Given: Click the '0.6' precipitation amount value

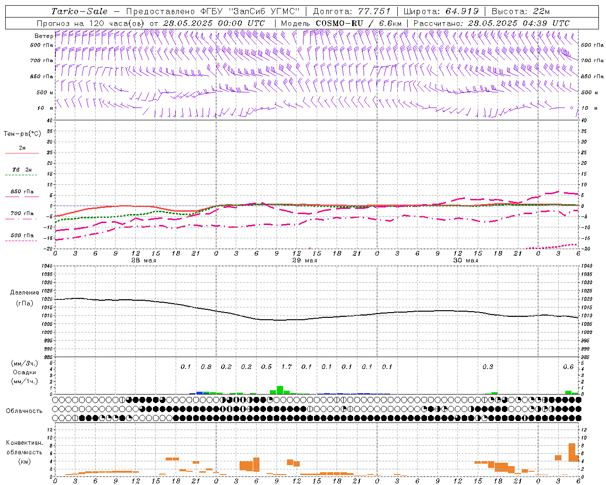Looking at the screenshot, I should pos(568,367).
